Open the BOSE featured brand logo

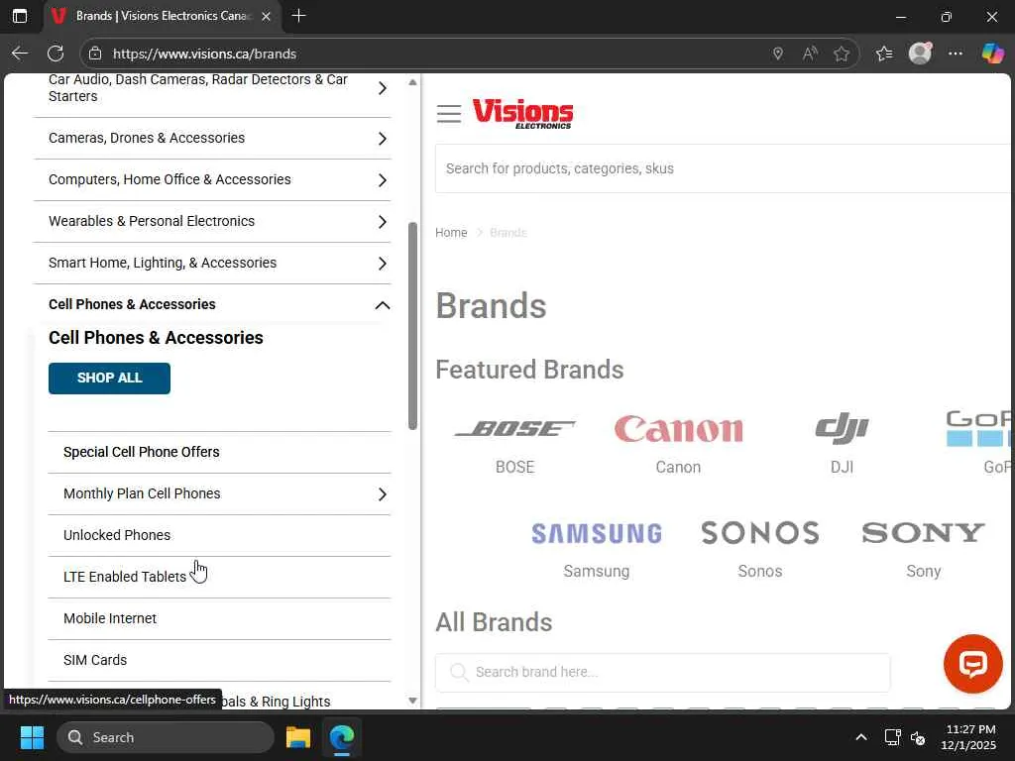[515, 428]
